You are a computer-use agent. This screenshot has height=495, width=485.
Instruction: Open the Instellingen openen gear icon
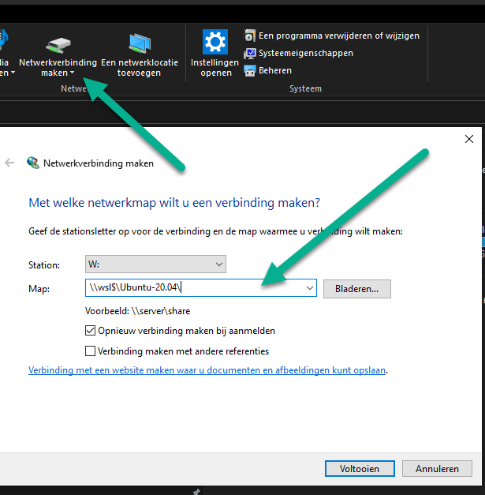pyautogui.click(x=215, y=42)
